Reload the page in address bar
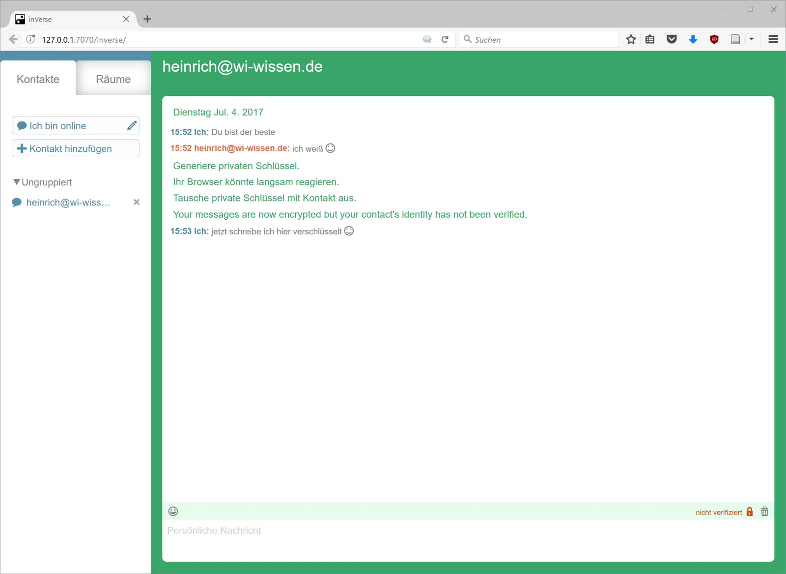786x574 pixels. (x=445, y=39)
